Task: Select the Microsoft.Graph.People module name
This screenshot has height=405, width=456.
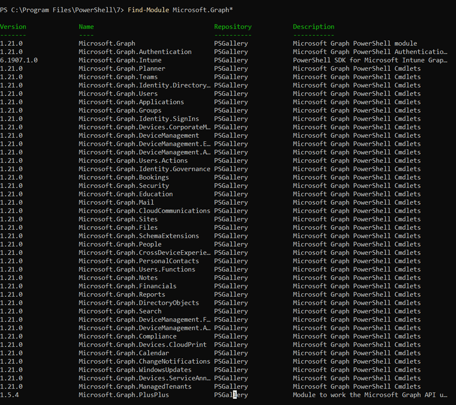Action: [x=120, y=244]
